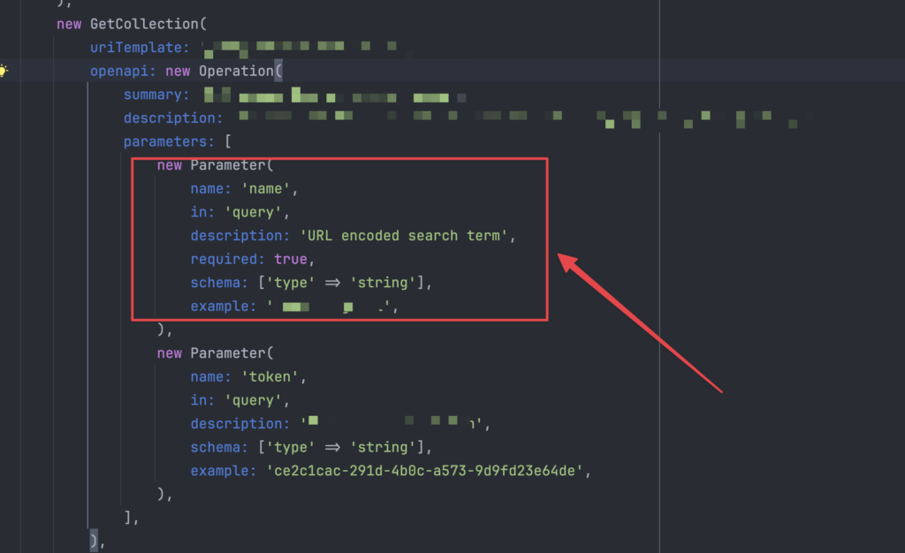This screenshot has height=553, width=905.
Task: Click the 'openapi:' argument label
Action: pyautogui.click(x=123, y=71)
